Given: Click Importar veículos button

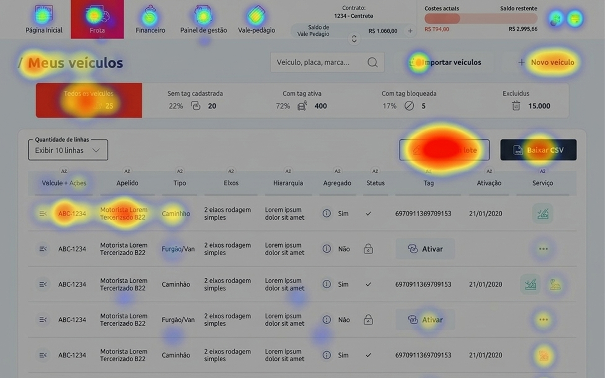Looking at the screenshot, I should coord(445,62).
